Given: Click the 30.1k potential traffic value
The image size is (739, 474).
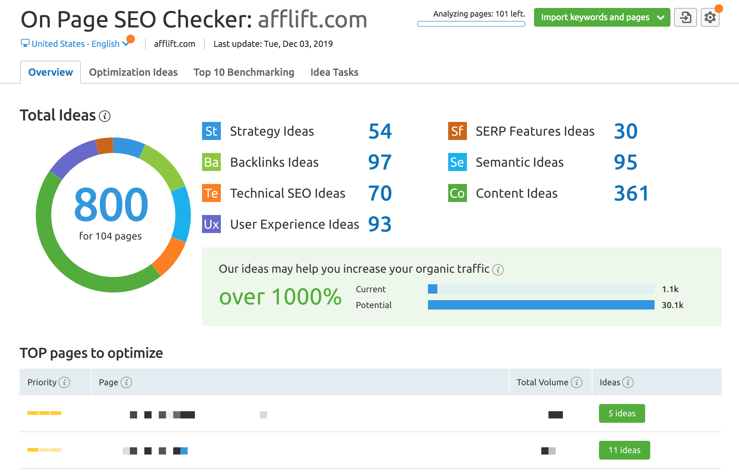Looking at the screenshot, I should click(x=673, y=305).
